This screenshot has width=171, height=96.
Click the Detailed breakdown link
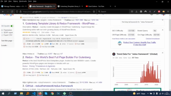point(153,39)
